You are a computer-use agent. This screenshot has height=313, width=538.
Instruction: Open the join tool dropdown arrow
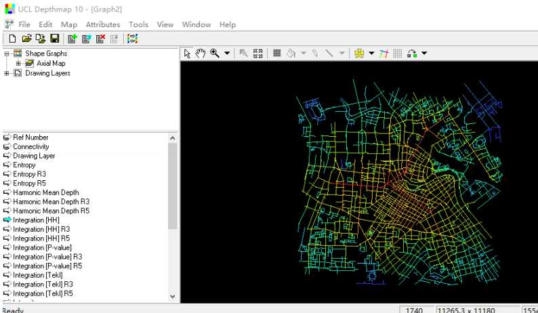coord(424,54)
